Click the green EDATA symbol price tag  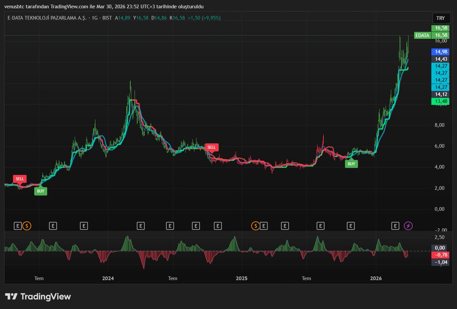423,35
